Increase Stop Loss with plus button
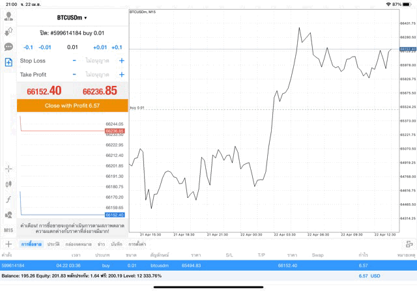417x291 pixels. 121,61
